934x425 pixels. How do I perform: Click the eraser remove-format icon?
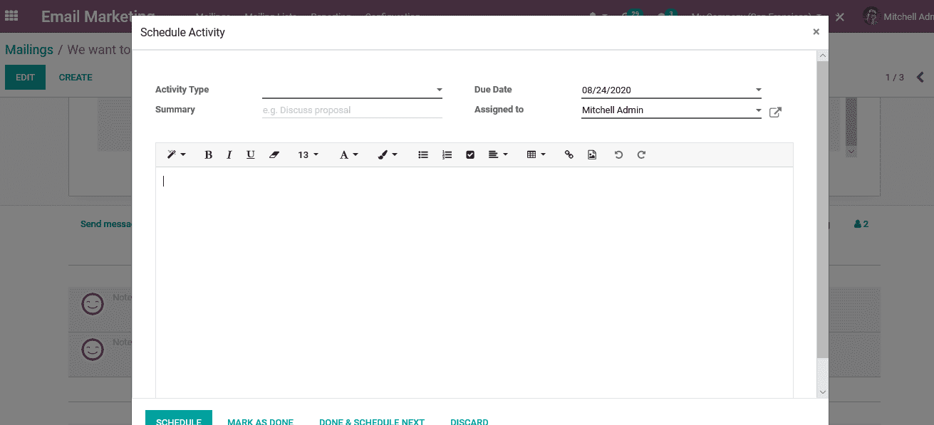pos(274,154)
